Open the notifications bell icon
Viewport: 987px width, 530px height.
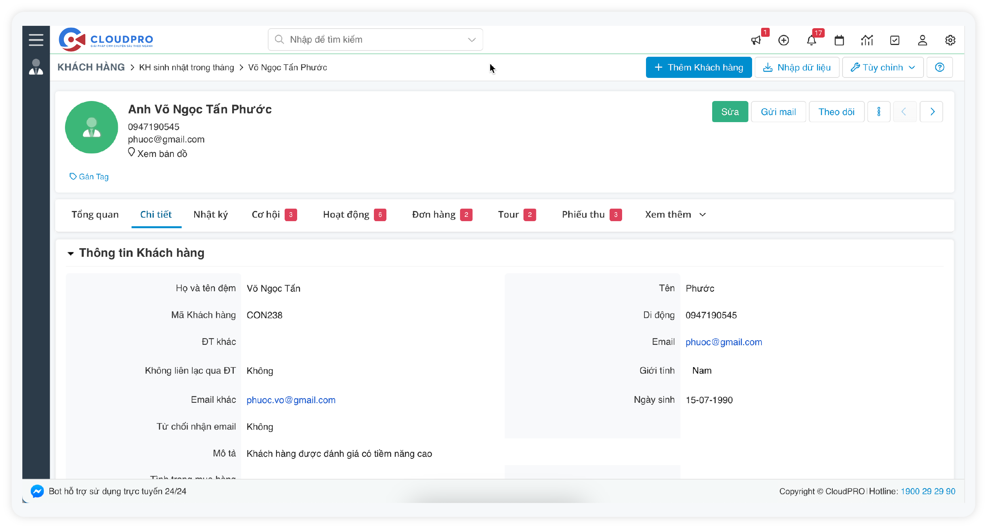(x=811, y=40)
